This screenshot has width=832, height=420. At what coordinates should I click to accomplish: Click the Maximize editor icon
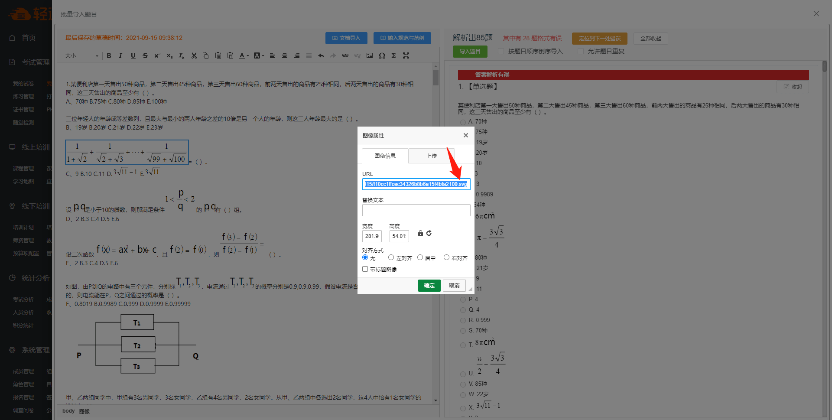coord(406,55)
